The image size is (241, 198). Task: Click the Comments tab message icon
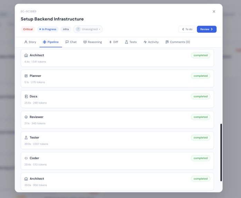[x=167, y=42]
